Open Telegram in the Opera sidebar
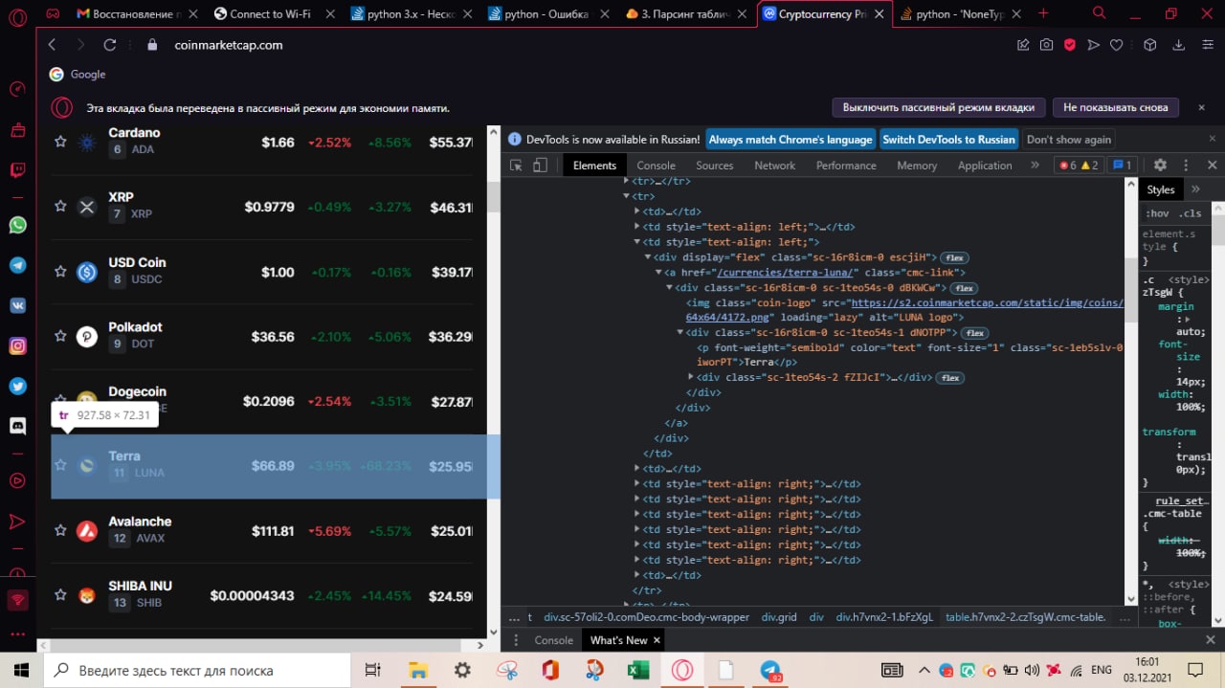 17,265
